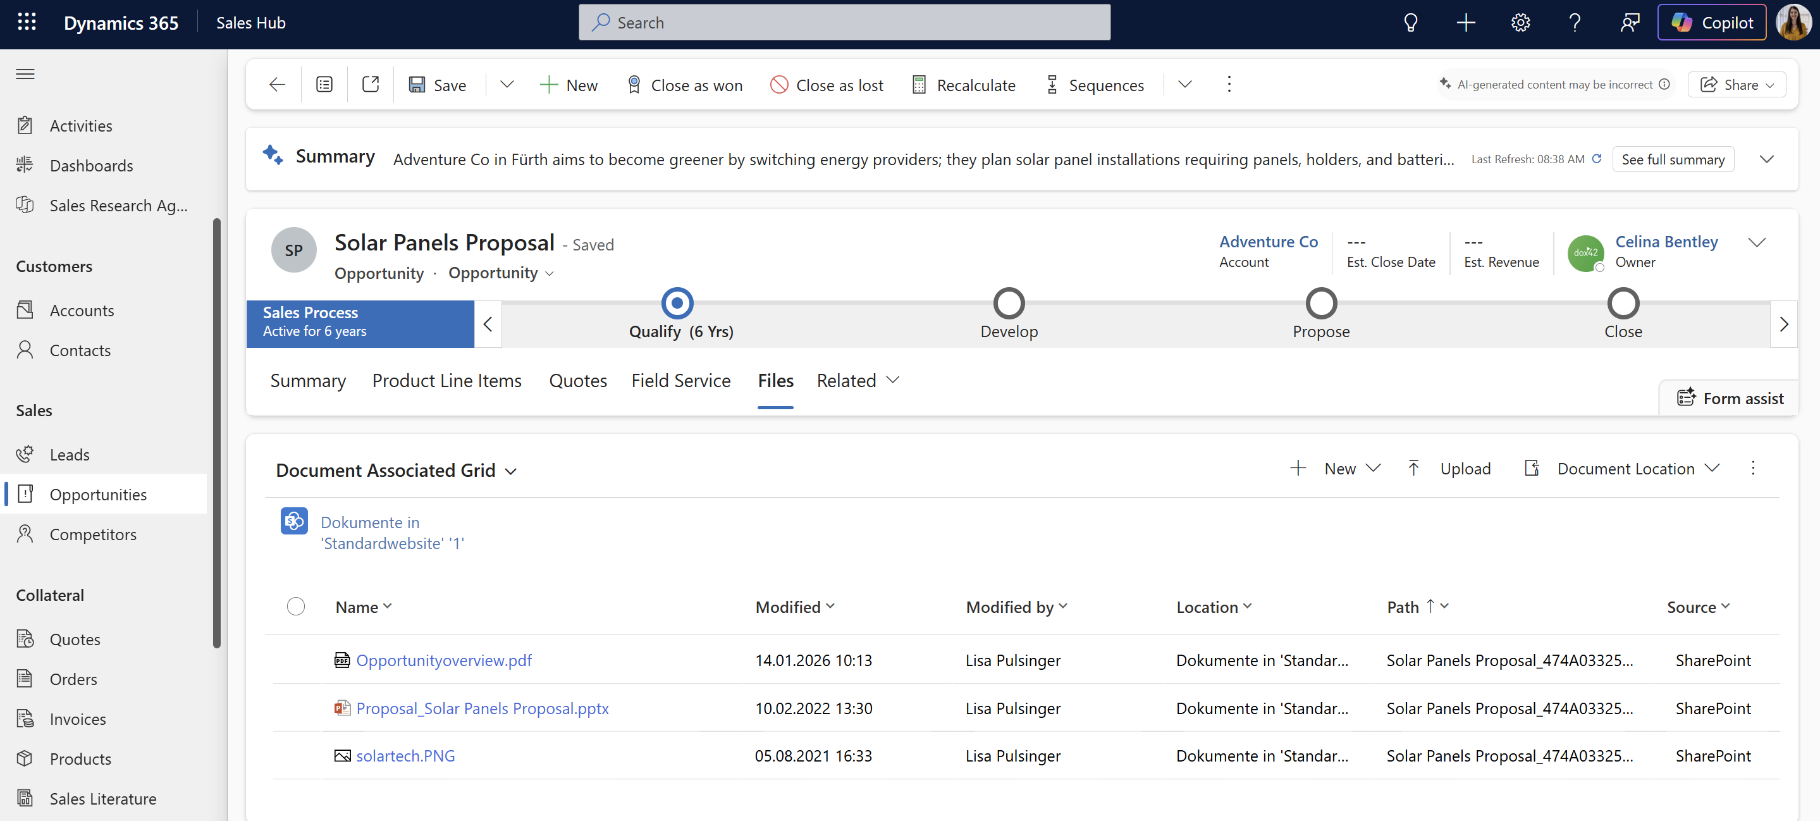Click Upload in document grid
The image size is (1820, 821).
click(x=1448, y=469)
